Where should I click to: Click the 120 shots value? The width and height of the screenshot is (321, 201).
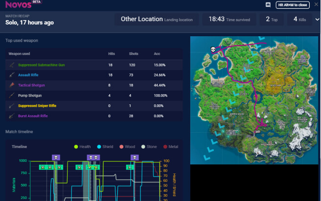click(132, 65)
